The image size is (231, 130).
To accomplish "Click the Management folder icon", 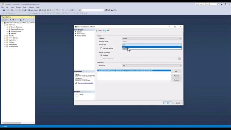I will tap(7, 44).
